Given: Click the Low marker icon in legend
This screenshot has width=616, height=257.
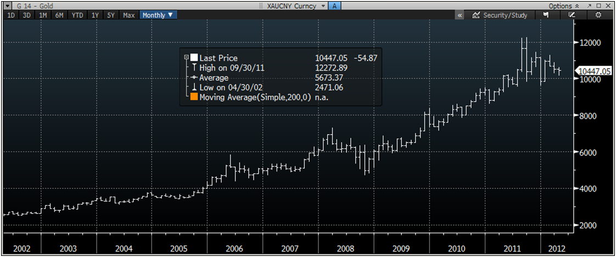Looking at the screenshot, I should click(194, 88).
